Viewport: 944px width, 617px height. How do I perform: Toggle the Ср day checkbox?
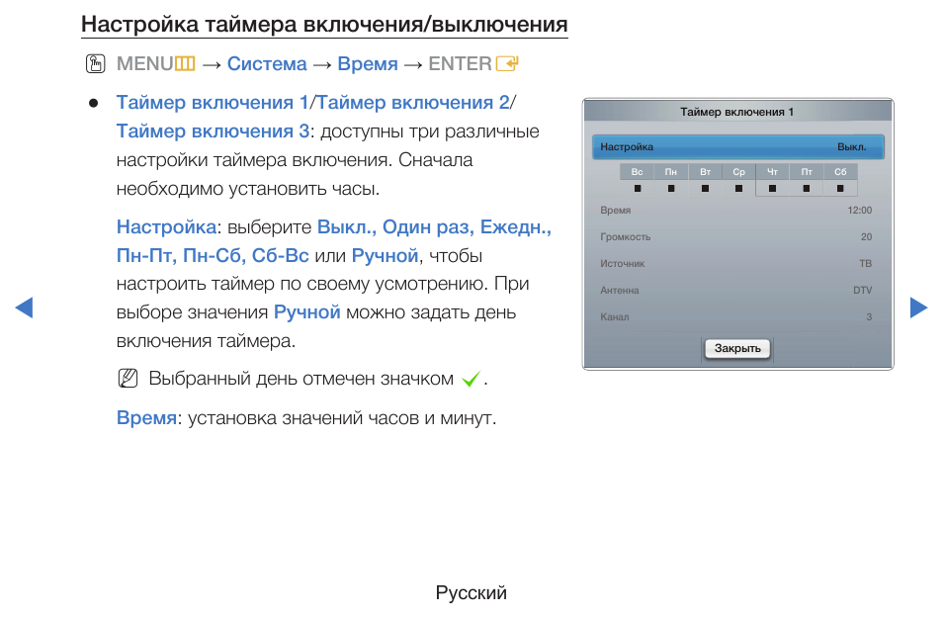(x=738, y=188)
